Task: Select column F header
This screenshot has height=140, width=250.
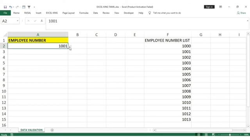Action: coord(168,35)
